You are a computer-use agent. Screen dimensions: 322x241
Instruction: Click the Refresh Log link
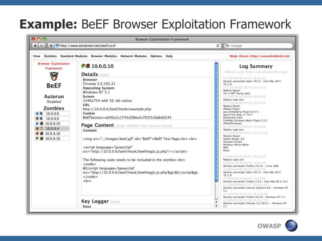(234, 72)
